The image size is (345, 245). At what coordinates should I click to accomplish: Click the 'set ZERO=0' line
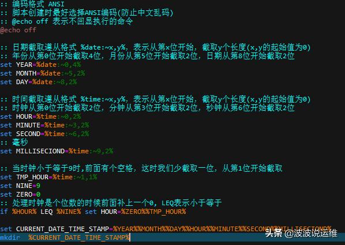[x=20, y=194]
